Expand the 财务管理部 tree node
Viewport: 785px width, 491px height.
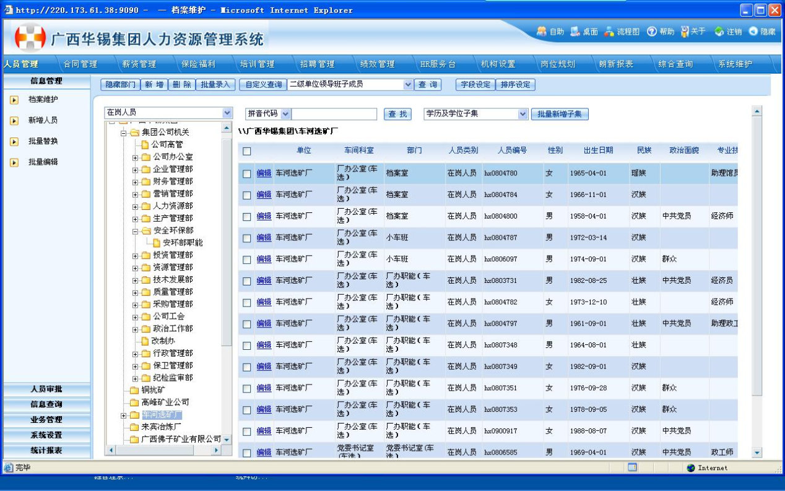click(x=135, y=182)
